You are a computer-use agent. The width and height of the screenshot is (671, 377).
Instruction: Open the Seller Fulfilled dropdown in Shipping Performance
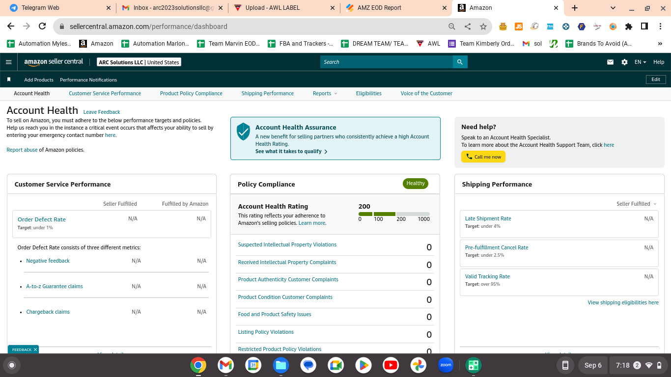coord(636,204)
